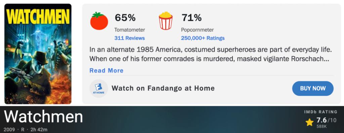Click the BUY NOW button
Screen dimensions: 344x133
[x=313, y=89]
